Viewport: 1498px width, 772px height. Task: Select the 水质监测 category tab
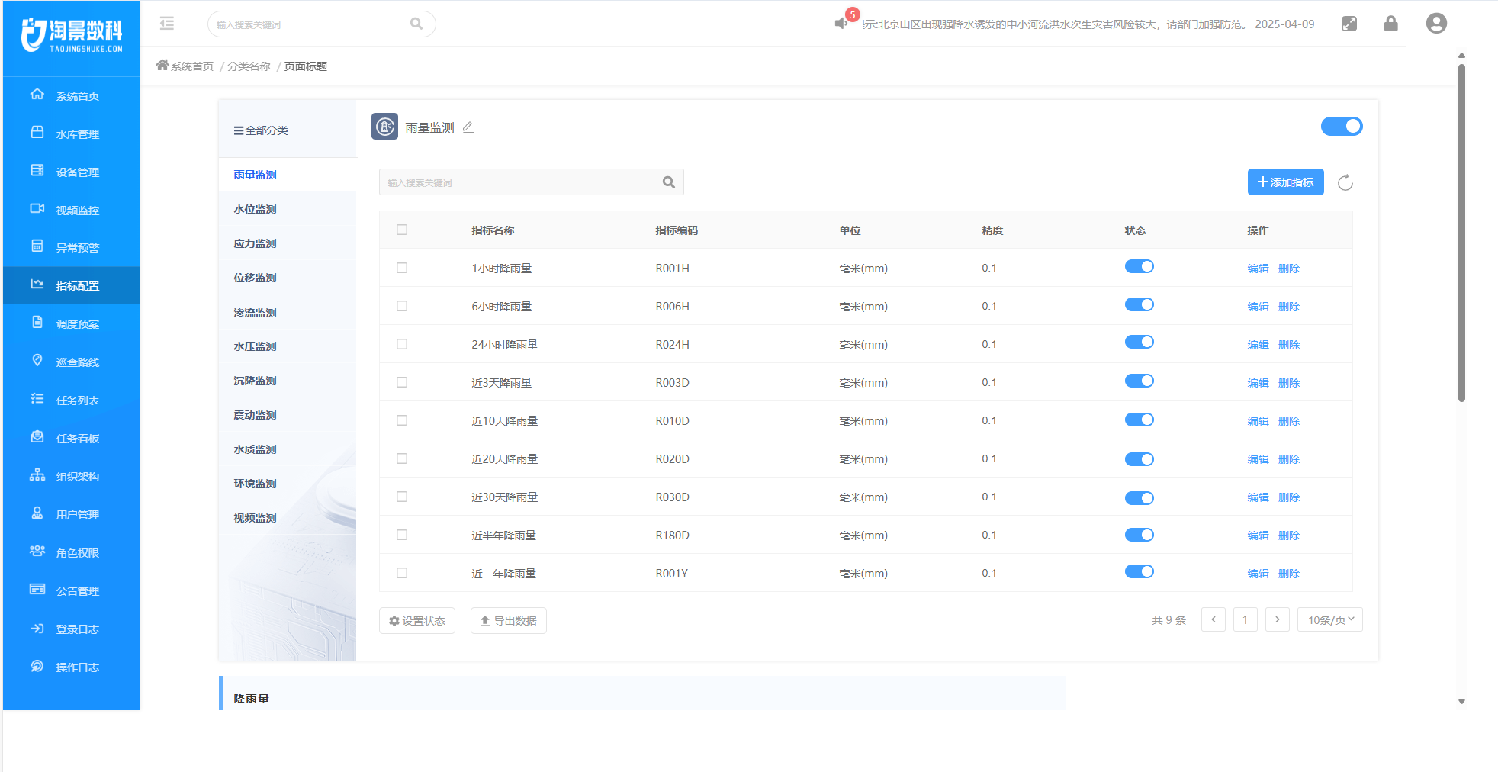coord(288,449)
